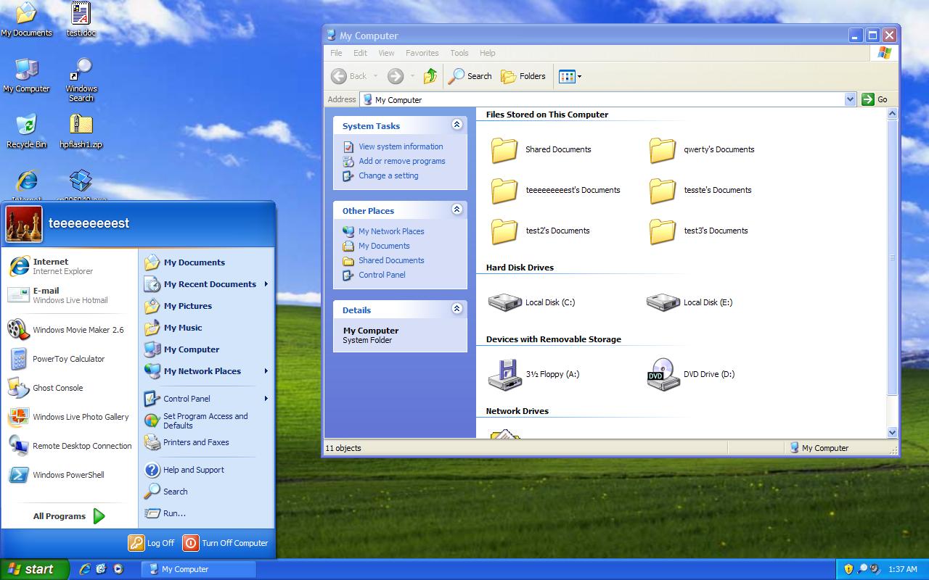Open Internet Explorer from Start menu
This screenshot has width=929, height=580.
(70, 266)
